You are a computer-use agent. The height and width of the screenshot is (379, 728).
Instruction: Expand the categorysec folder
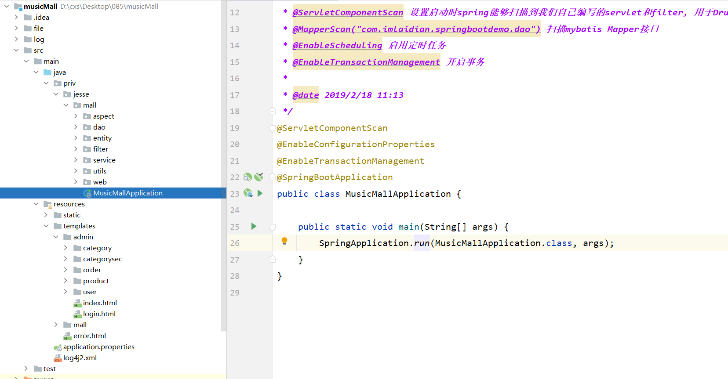click(66, 259)
